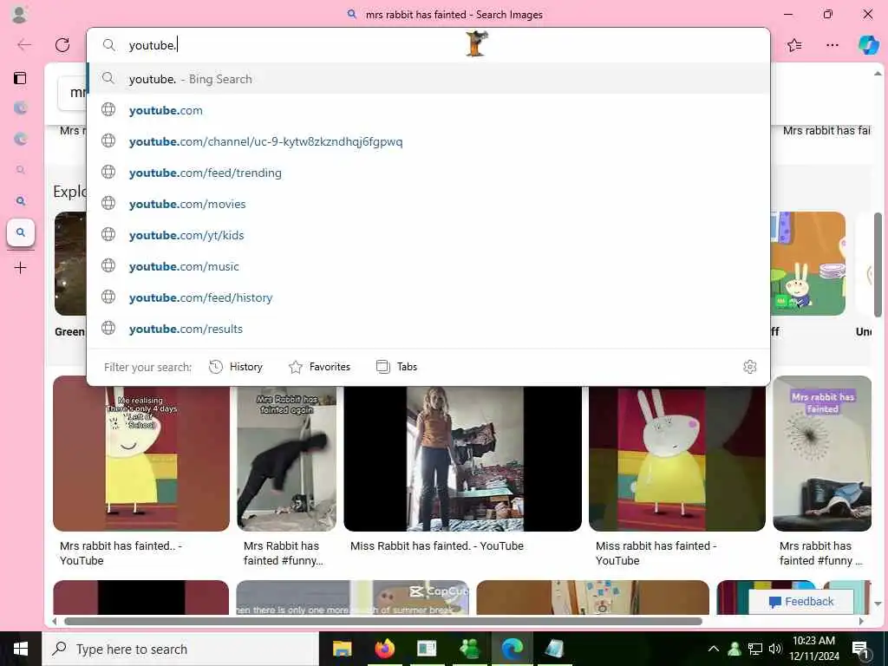Screen dimensions: 888x666
Task: Open the notification center icon
Action: [860, 649]
